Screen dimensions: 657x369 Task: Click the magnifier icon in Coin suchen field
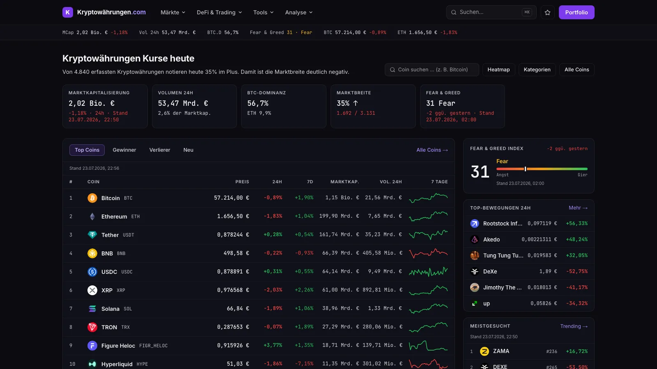tap(393, 70)
